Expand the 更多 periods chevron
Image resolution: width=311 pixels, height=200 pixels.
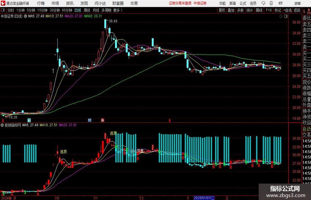(x=121, y=10)
